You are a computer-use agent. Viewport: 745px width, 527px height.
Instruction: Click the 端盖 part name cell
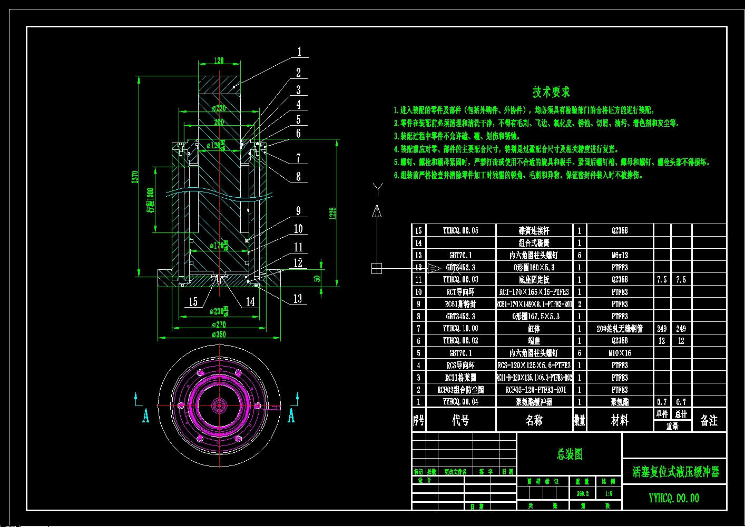click(534, 341)
